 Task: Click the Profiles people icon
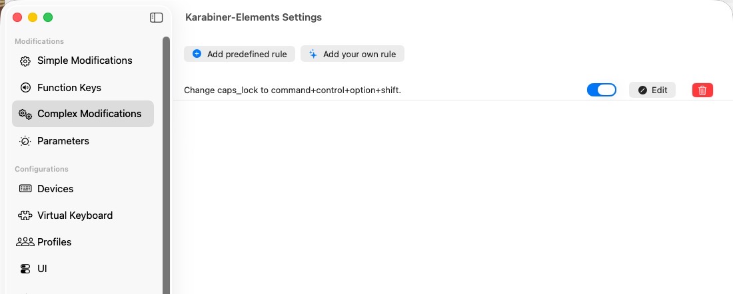[25, 242]
